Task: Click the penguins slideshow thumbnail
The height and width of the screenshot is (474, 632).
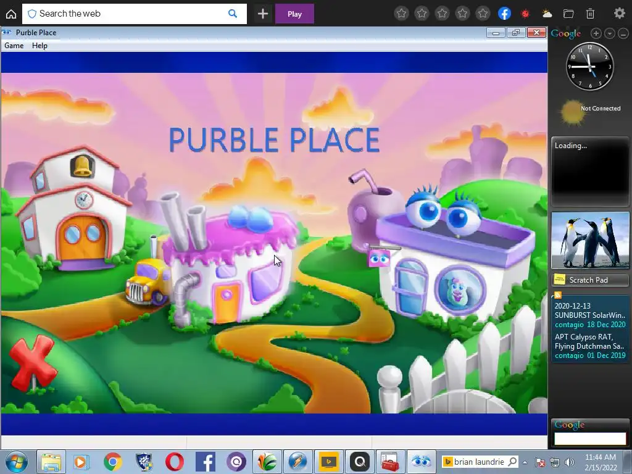Action: tap(590, 240)
